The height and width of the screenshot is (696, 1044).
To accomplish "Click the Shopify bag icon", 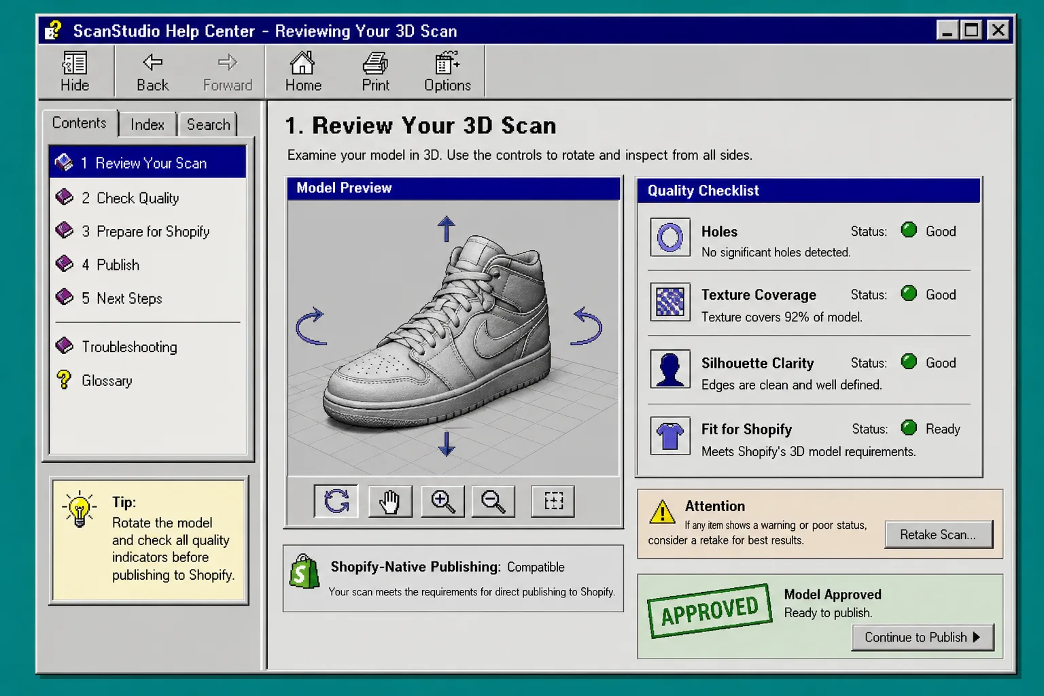I will pos(304,571).
